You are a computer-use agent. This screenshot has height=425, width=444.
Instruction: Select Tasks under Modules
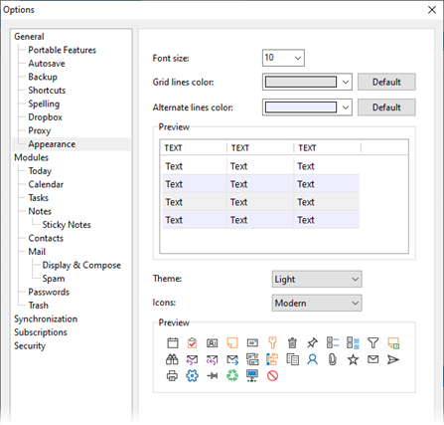(x=39, y=198)
